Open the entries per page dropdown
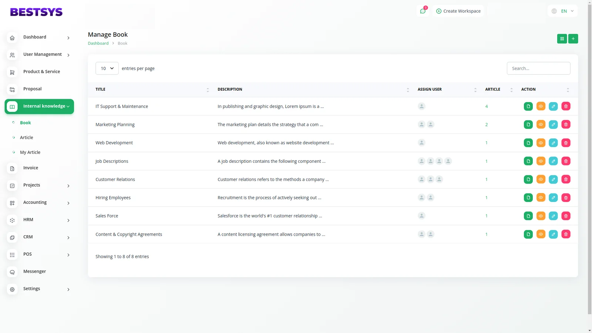 point(107,68)
